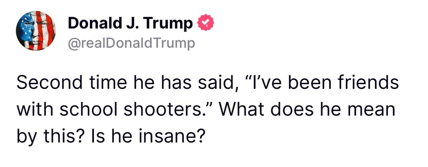This screenshot has height=167, width=428.
Task: Click the flag-painted profile avatar
Action: click(x=36, y=31)
